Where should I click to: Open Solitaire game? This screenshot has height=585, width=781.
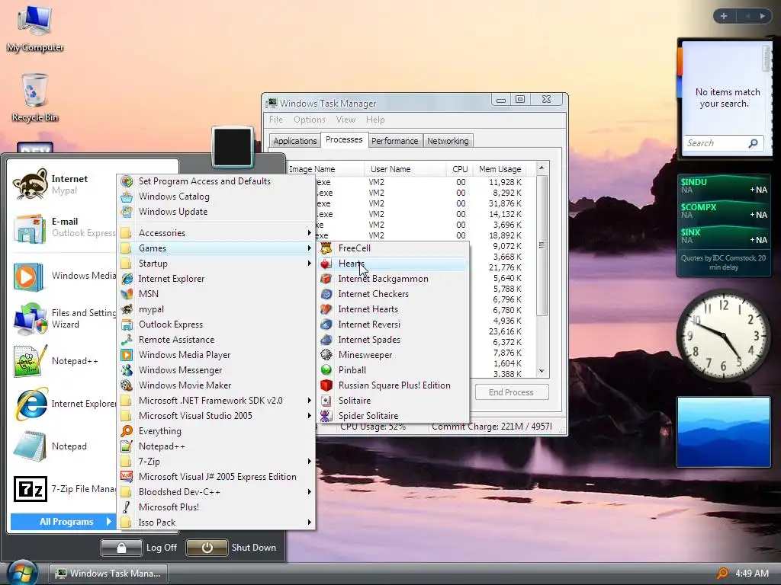394,401
